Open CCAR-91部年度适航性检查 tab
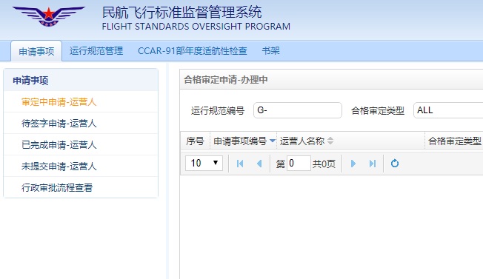Screen dimensions: 483x279 point(193,51)
